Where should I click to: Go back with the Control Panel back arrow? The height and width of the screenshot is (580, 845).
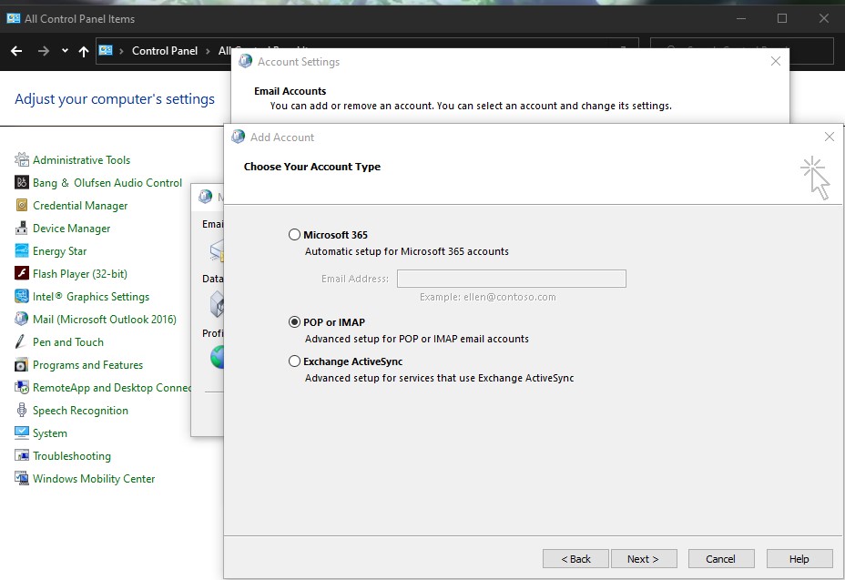coord(16,51)
